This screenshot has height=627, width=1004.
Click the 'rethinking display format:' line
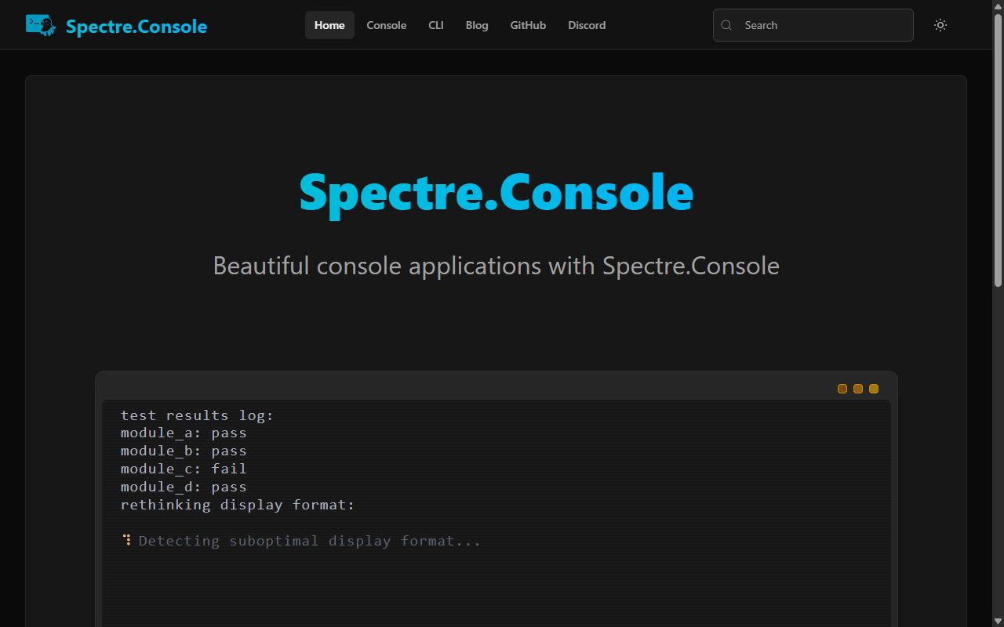pos(238,505)
